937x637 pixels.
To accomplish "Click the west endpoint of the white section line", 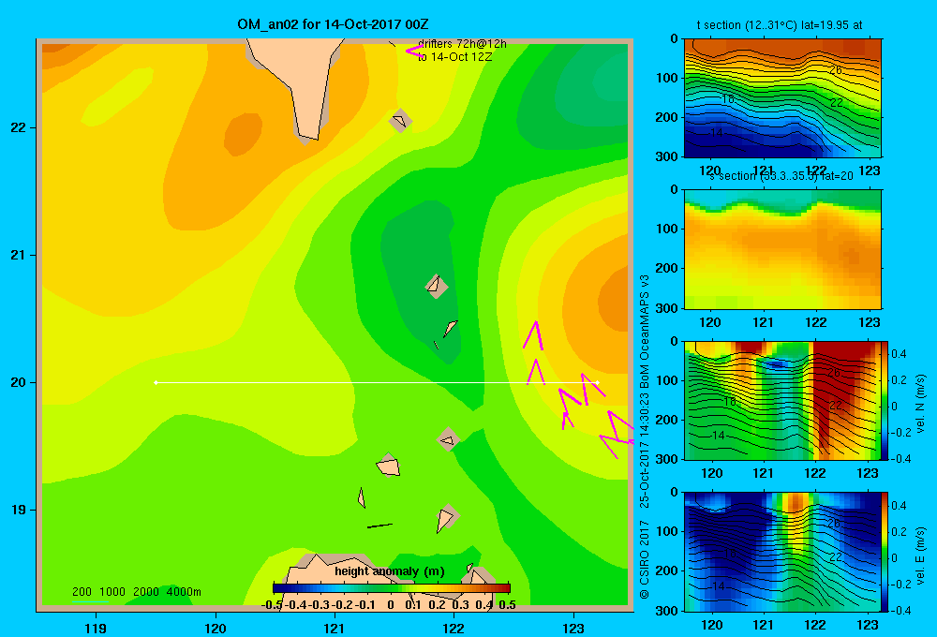I will click(x=156, y=382).
